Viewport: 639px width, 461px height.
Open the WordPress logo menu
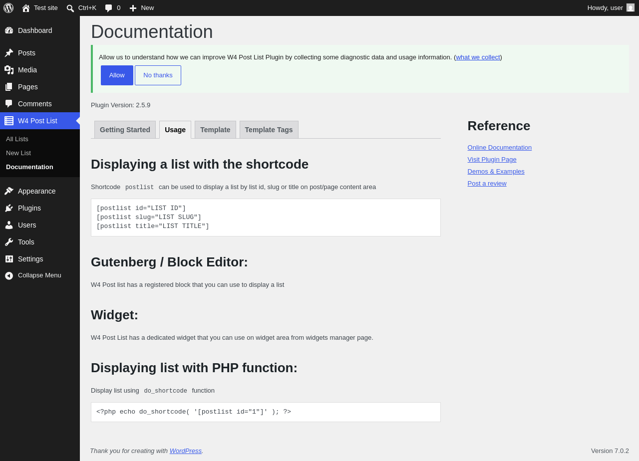[8, 8]
